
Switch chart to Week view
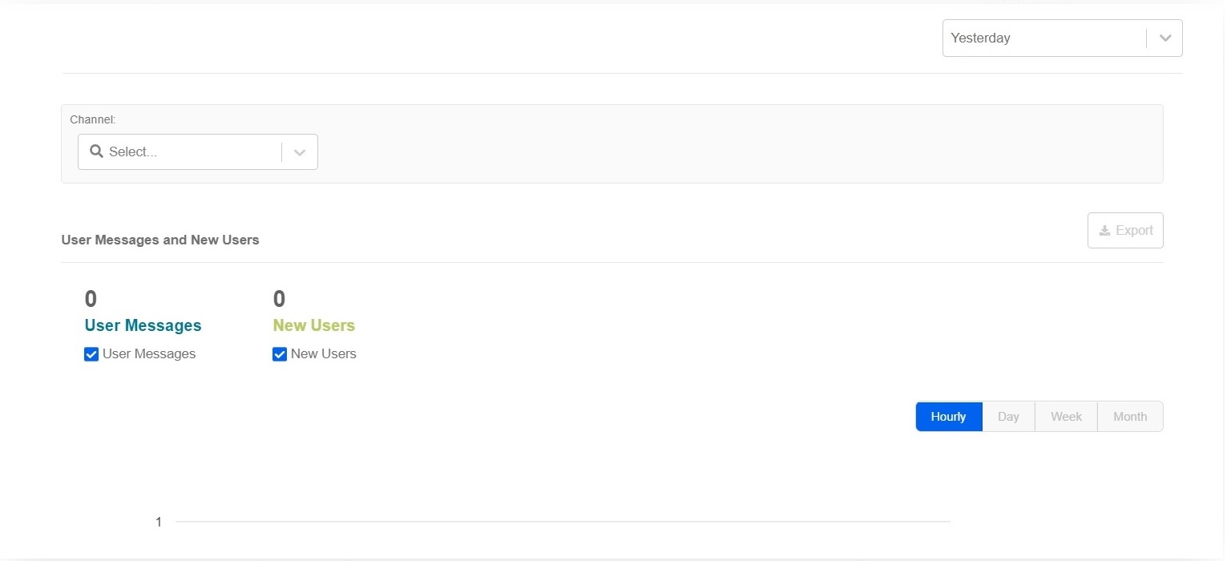(1066, 417)
